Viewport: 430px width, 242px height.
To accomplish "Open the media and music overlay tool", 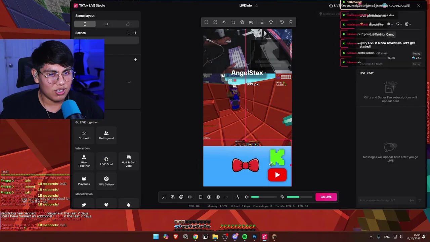I will coord(173,197).
